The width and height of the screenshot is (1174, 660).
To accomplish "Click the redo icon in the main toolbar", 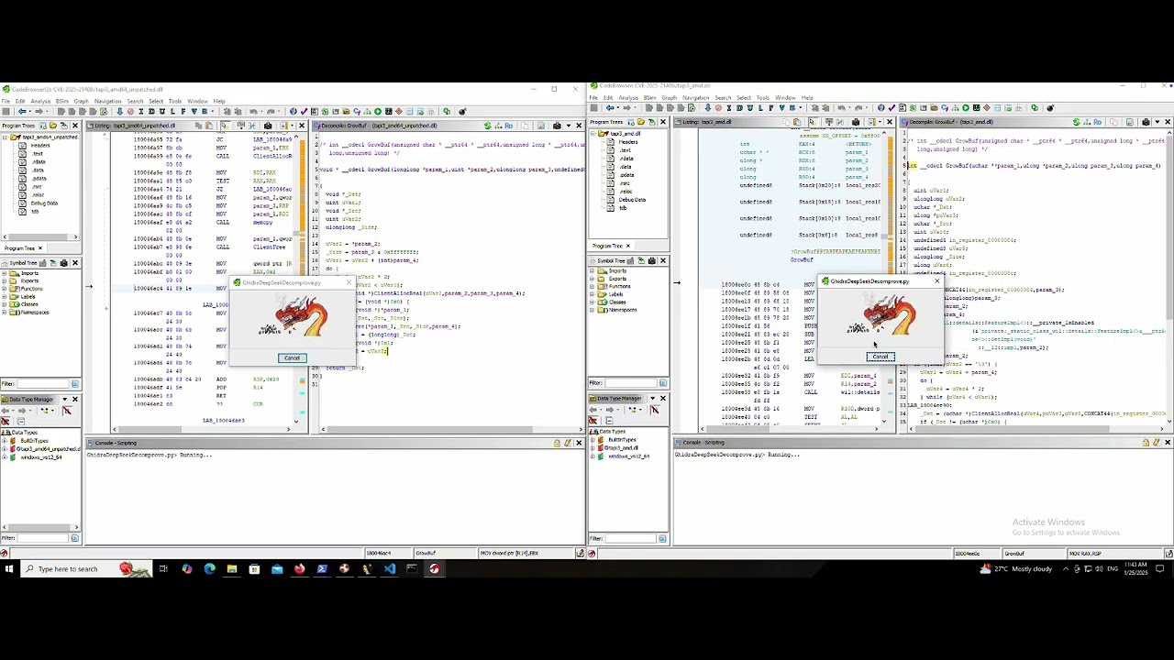I will coord(271,111).
